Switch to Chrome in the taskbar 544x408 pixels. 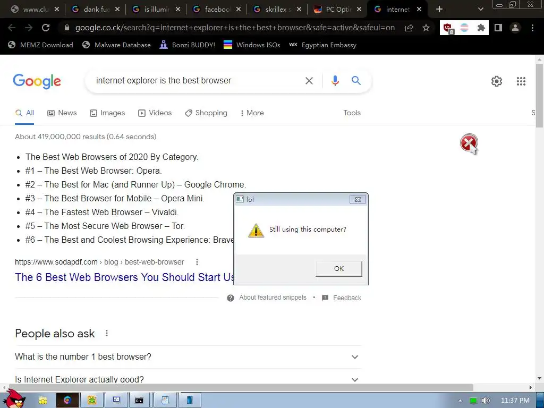pos(67,401)
